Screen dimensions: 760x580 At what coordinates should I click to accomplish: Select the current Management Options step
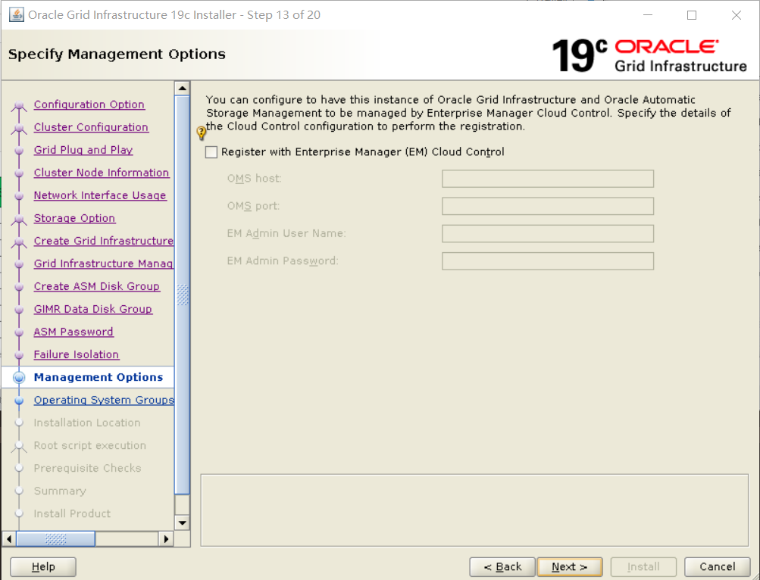pos(99,378)
